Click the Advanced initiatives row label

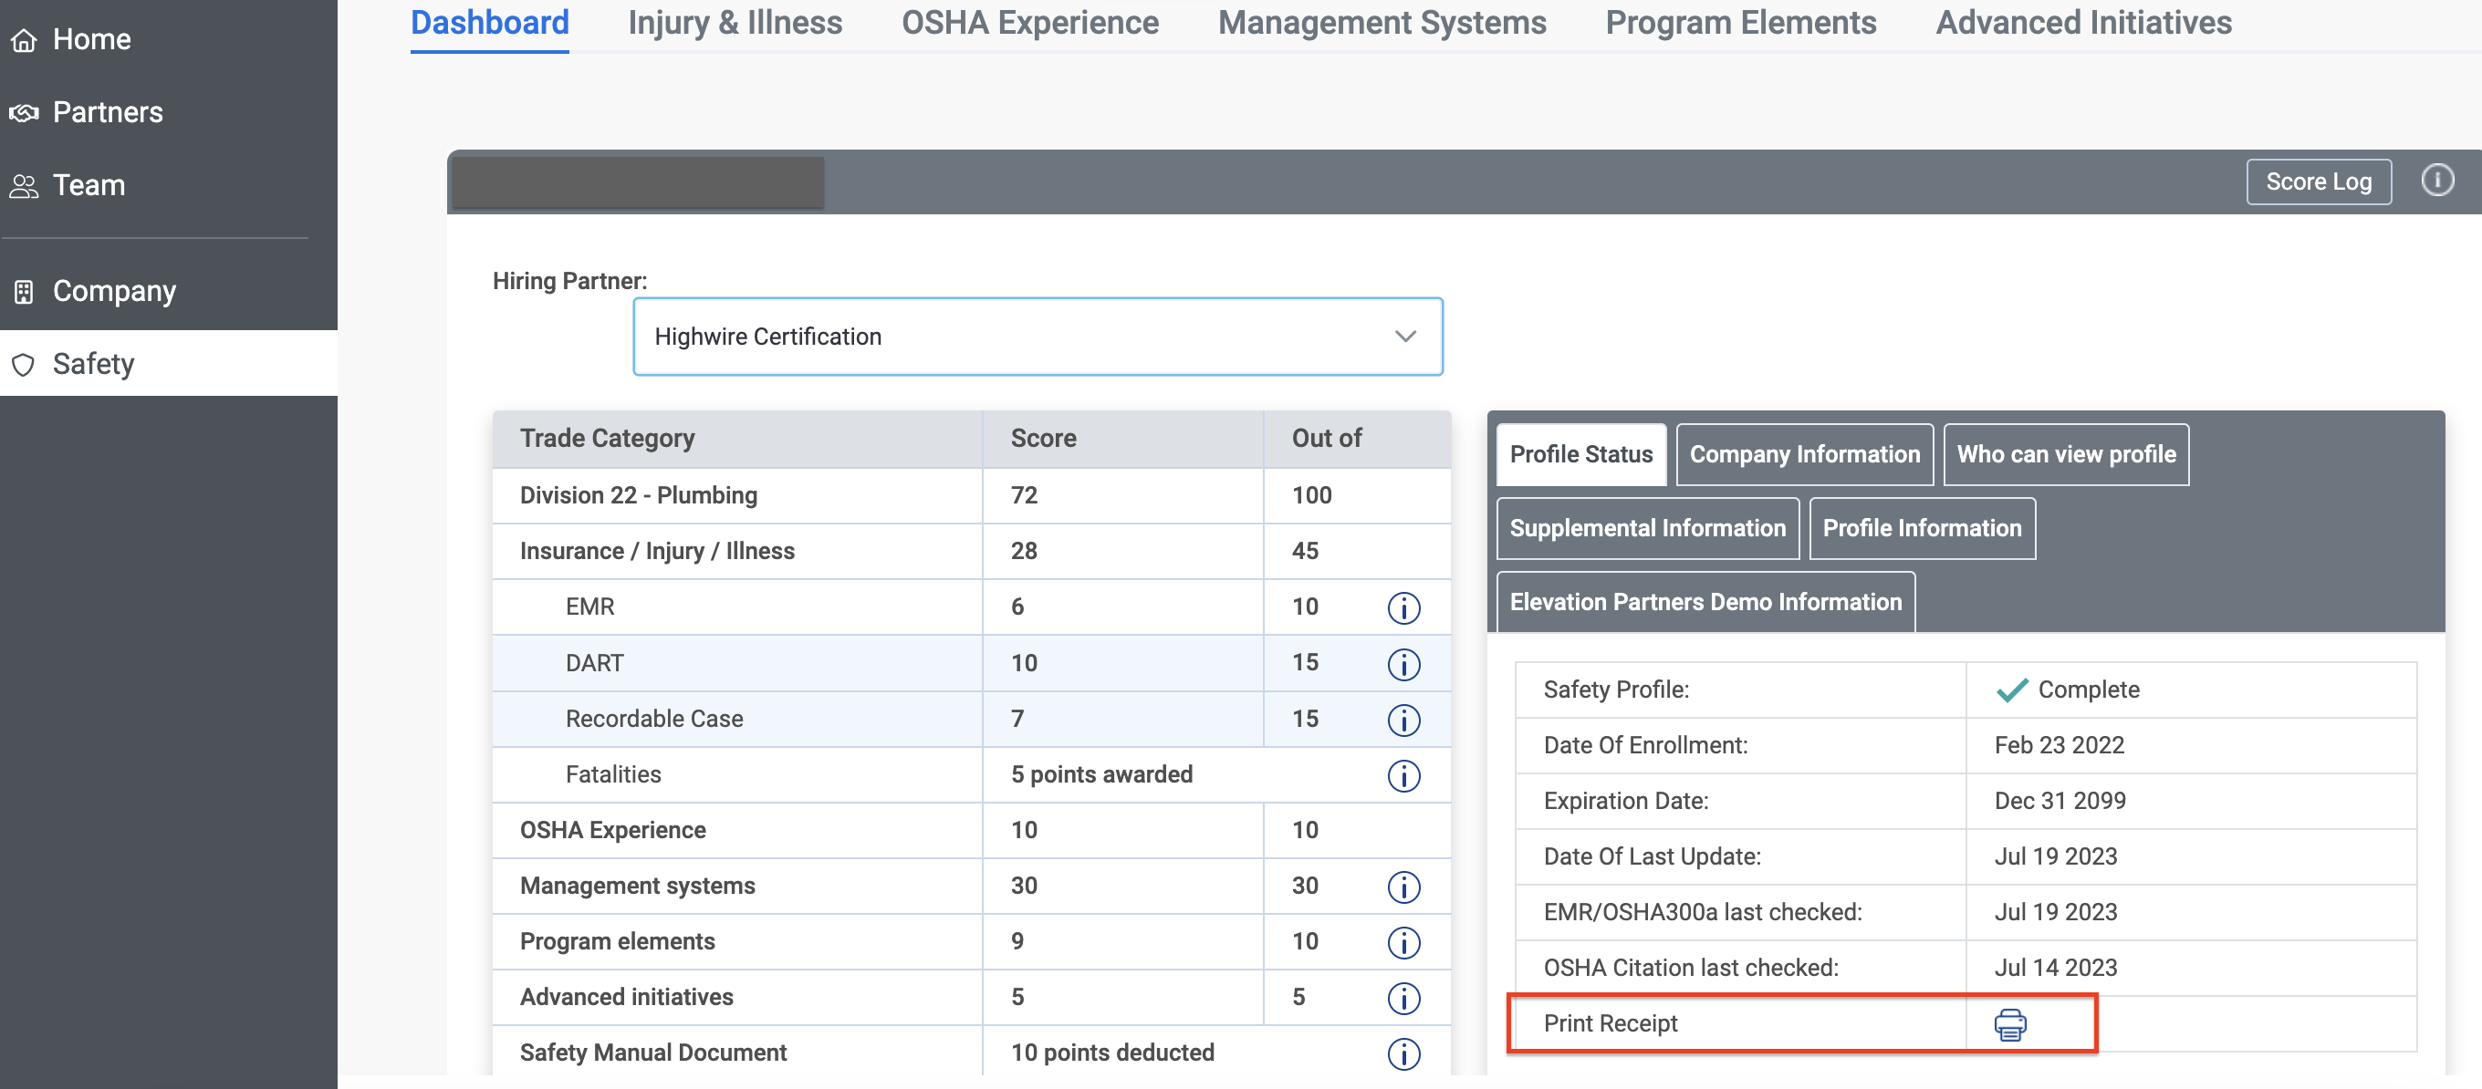(x=626, y=999)
